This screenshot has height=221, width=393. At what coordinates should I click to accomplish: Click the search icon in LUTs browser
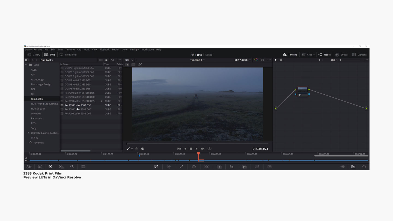112,60
